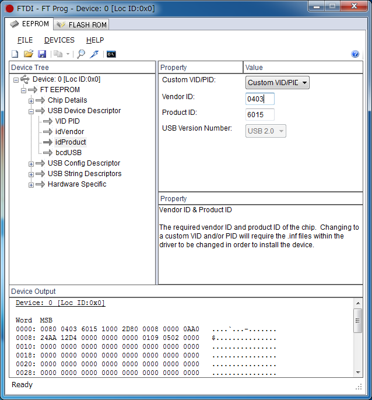372x400 pixels.
Task: Click the hex value 0502 in row 0008
Action: click(171, 338)
